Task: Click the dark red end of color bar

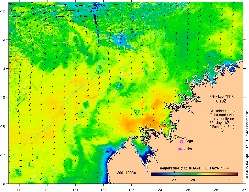Action: point(236,174)
